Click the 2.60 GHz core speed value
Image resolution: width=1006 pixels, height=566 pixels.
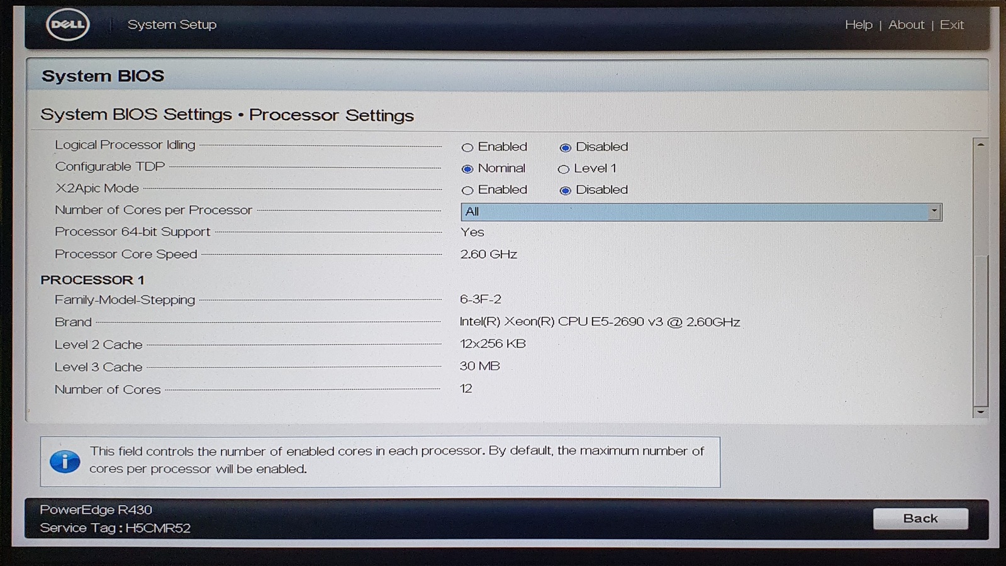(x=488, y=254)
